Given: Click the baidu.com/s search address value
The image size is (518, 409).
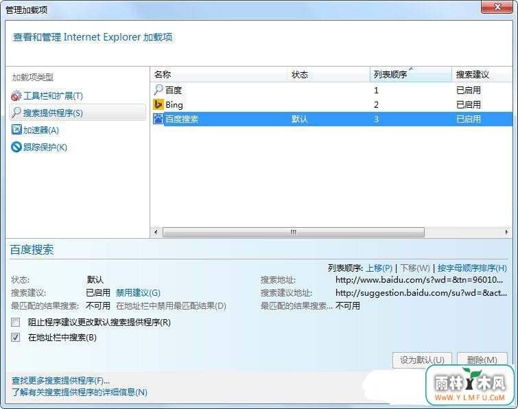Looking at the screenshot, I should [419, 280].
